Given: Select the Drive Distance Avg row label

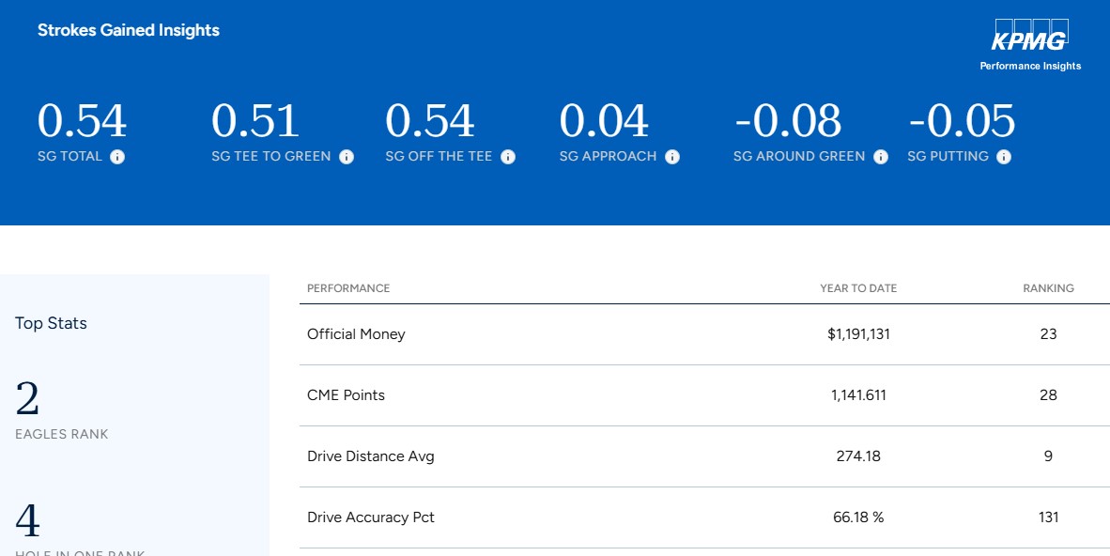Looking at the screenshot, I should coord(371,456).
